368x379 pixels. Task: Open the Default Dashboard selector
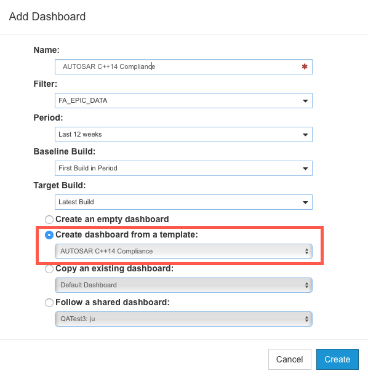tap(183, 285)
